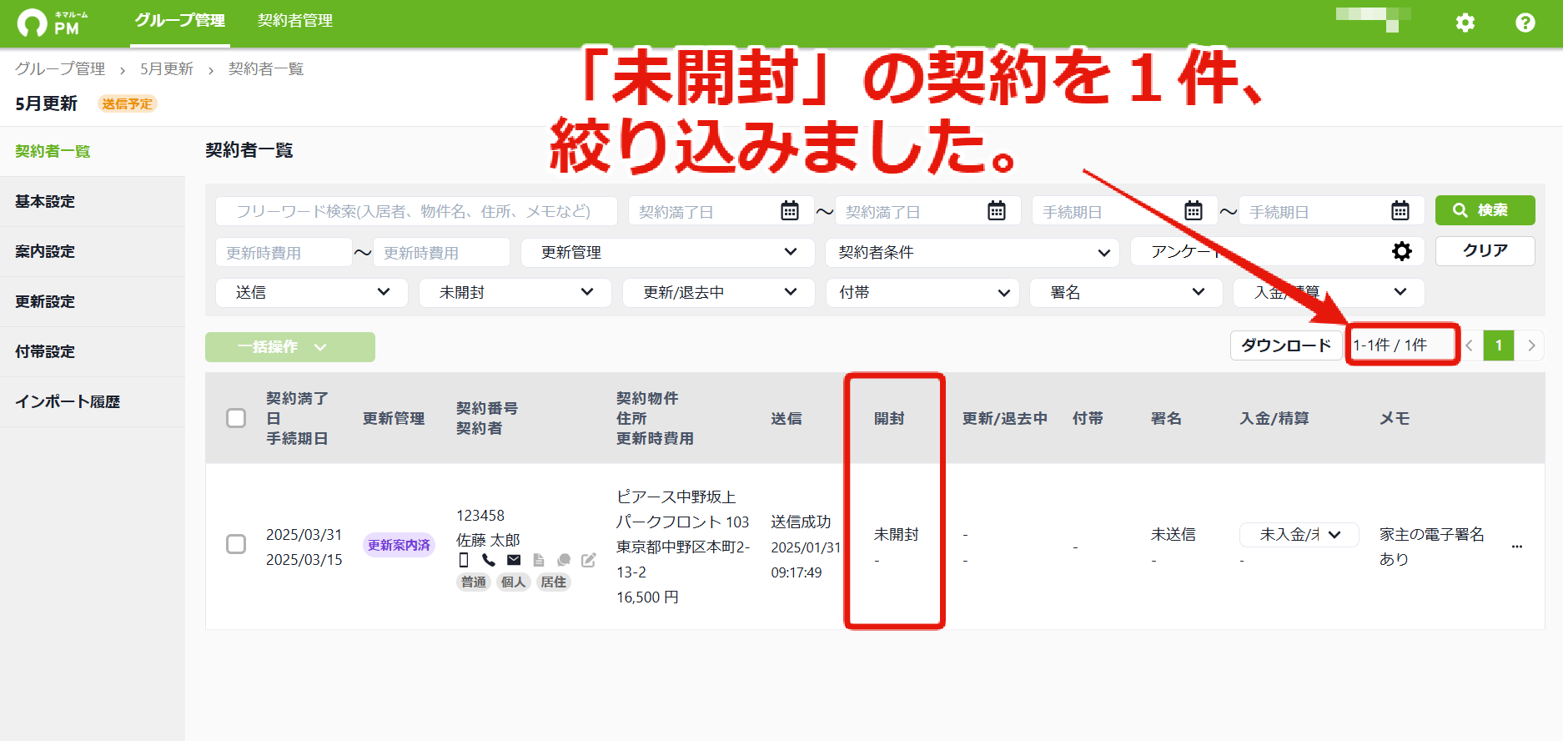
Task: Click the gear icon in アンケート filter
Action: (x=1402, y=251)
